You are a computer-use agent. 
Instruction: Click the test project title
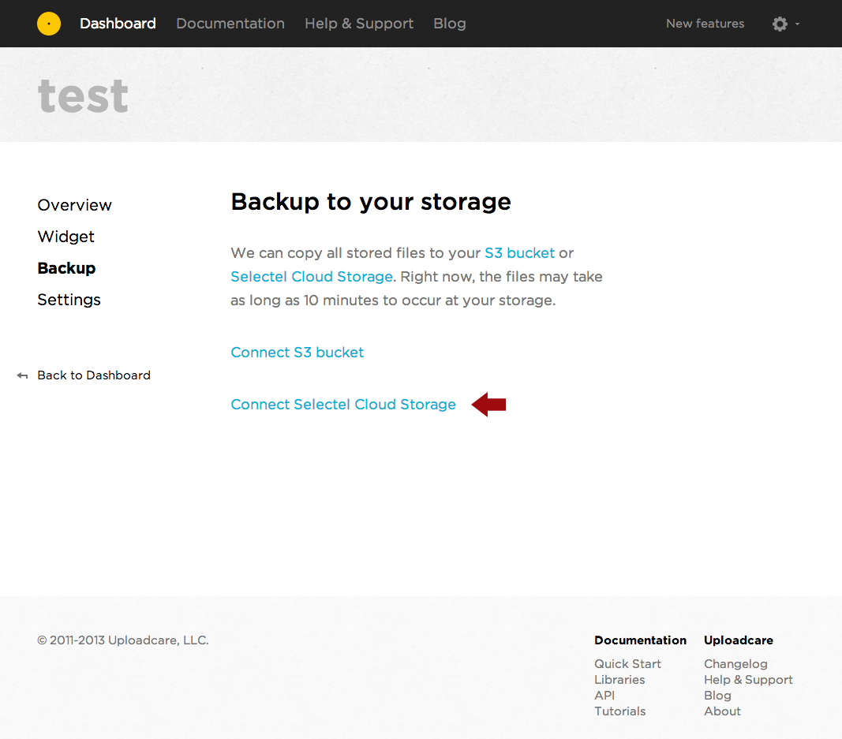(83, 96)
